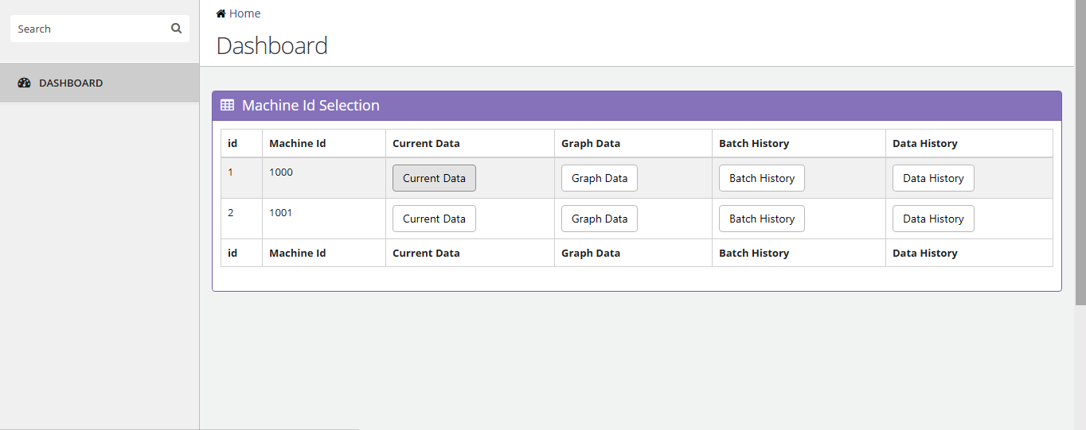Click the Machine Id Selection panel title

coord(311,105)
